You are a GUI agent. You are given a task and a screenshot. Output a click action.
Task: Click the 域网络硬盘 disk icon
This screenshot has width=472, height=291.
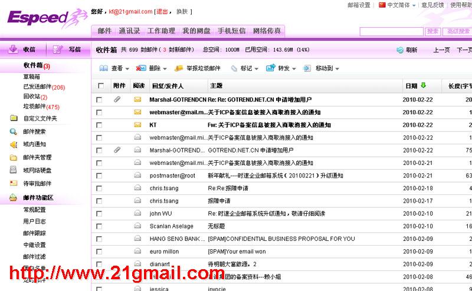tap(13, 170)
